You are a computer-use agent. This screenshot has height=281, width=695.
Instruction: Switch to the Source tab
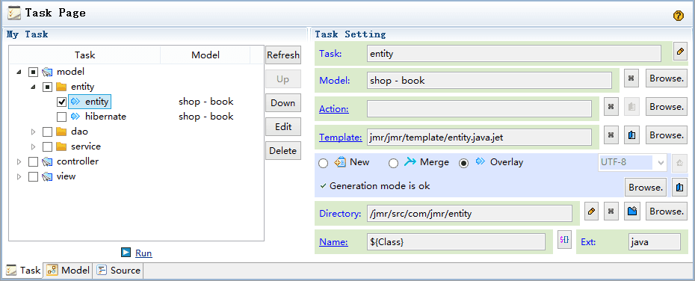tap(118, 270)
